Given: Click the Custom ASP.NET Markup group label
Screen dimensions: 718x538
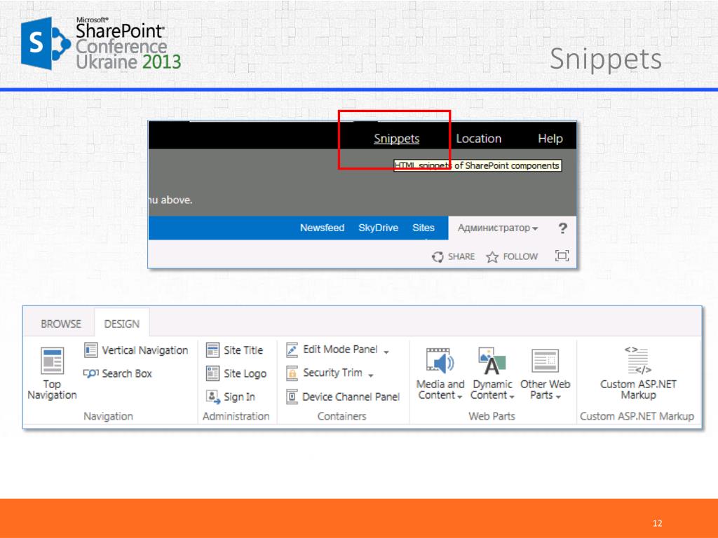Looking at the screenshot, I should pyautogui.click(x=637, y=416).
